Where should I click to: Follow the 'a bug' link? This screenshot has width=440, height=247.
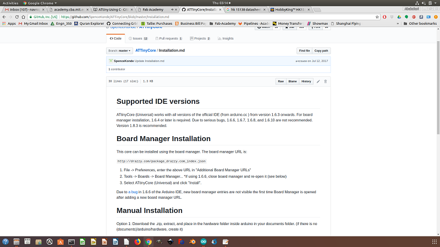click(133, 192)
